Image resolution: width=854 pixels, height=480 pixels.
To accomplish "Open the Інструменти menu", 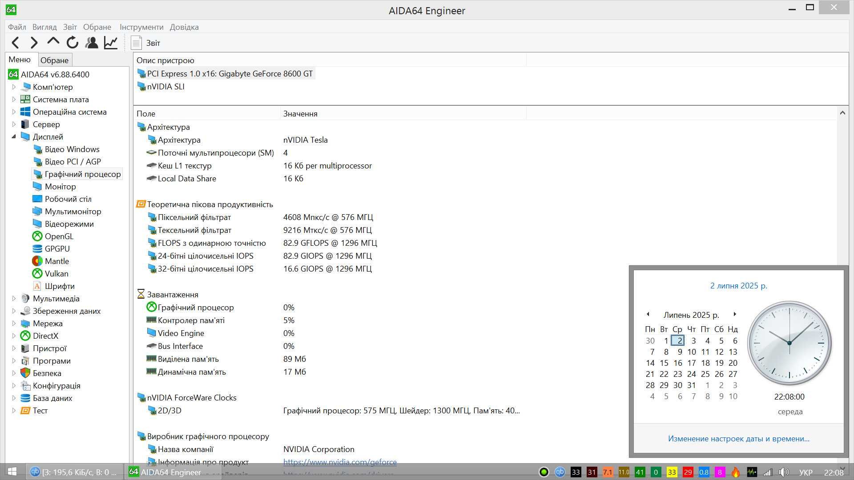I will tap(141, 27).
